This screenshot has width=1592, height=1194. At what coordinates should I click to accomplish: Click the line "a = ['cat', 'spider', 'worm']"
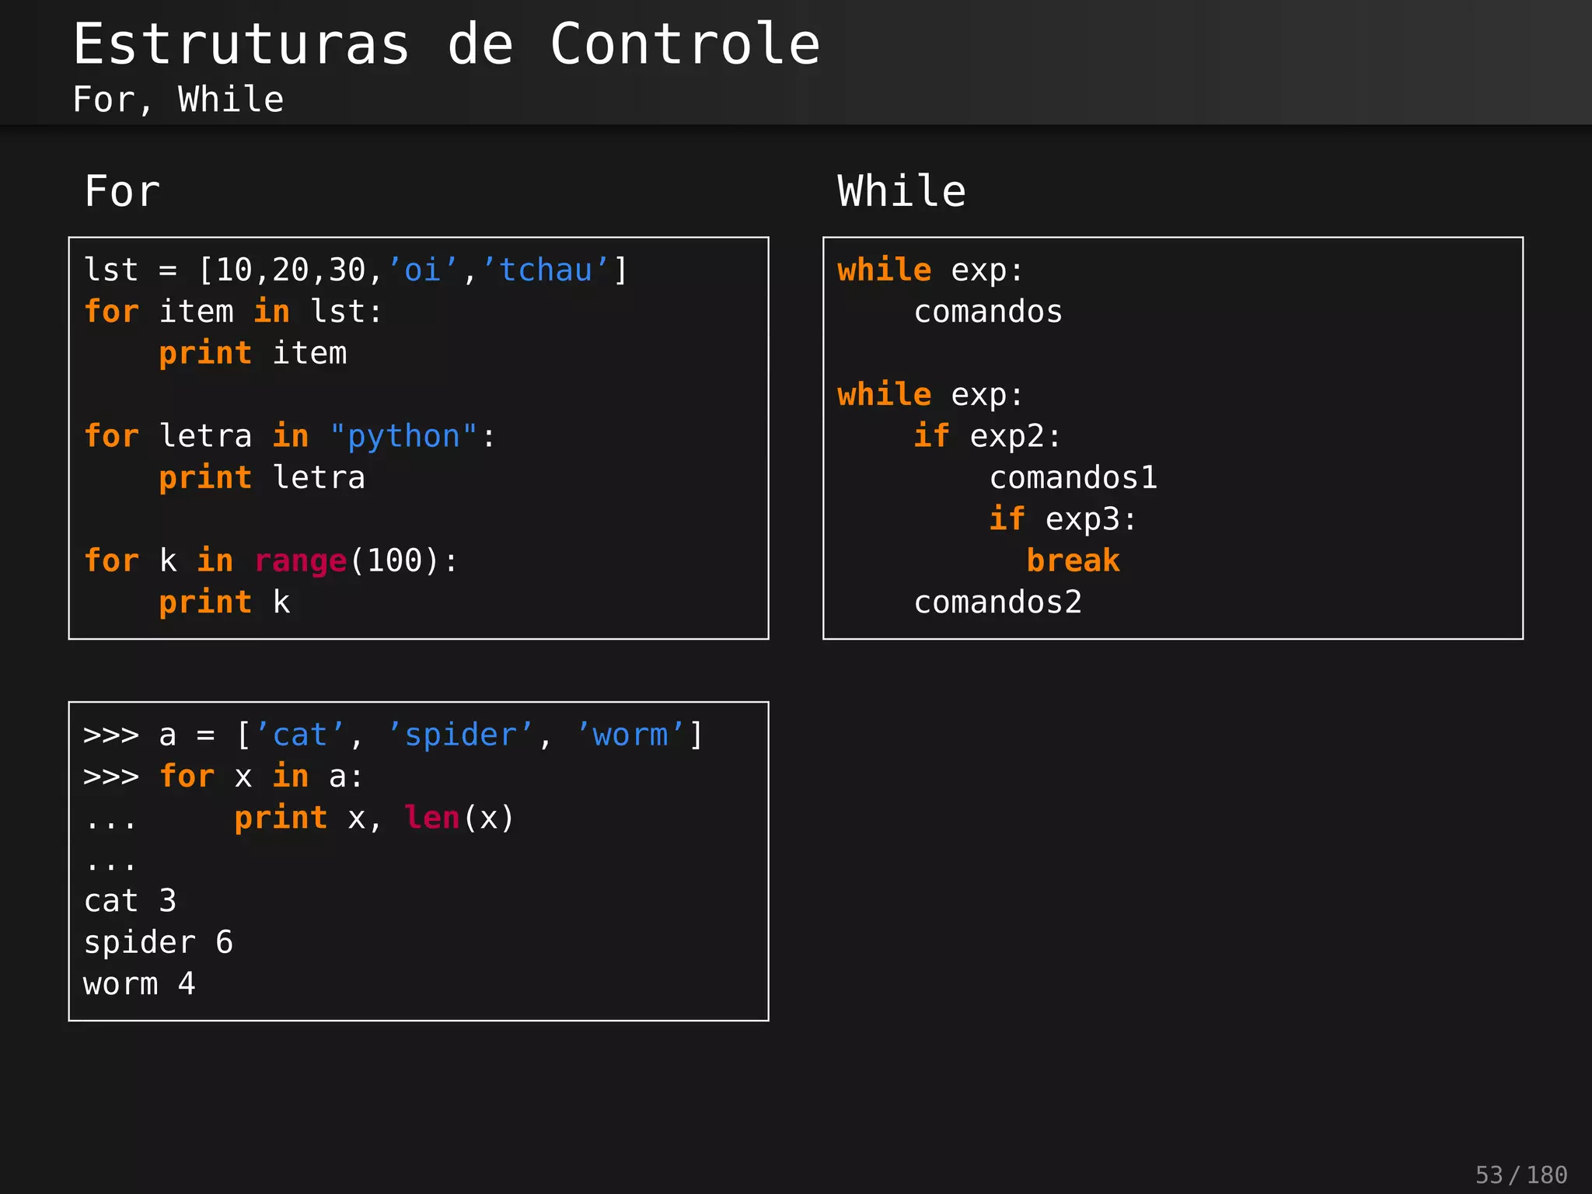431,735
